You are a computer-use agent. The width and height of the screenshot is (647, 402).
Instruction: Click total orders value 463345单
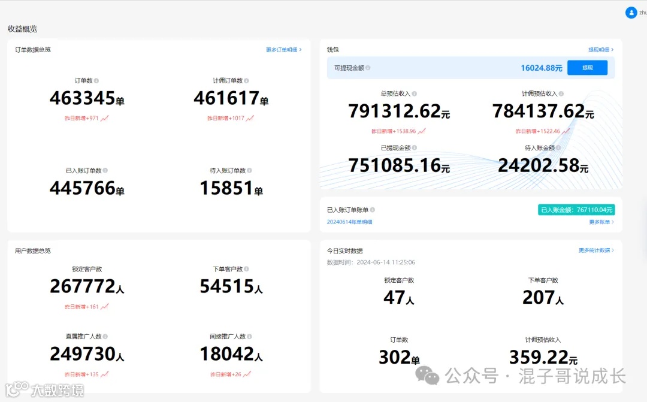[87, 98]
